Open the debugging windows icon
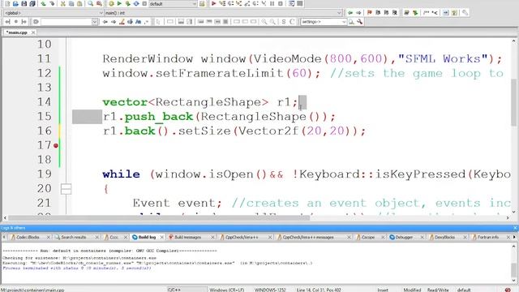Viewport: 519px width, 292px height. 291,3
